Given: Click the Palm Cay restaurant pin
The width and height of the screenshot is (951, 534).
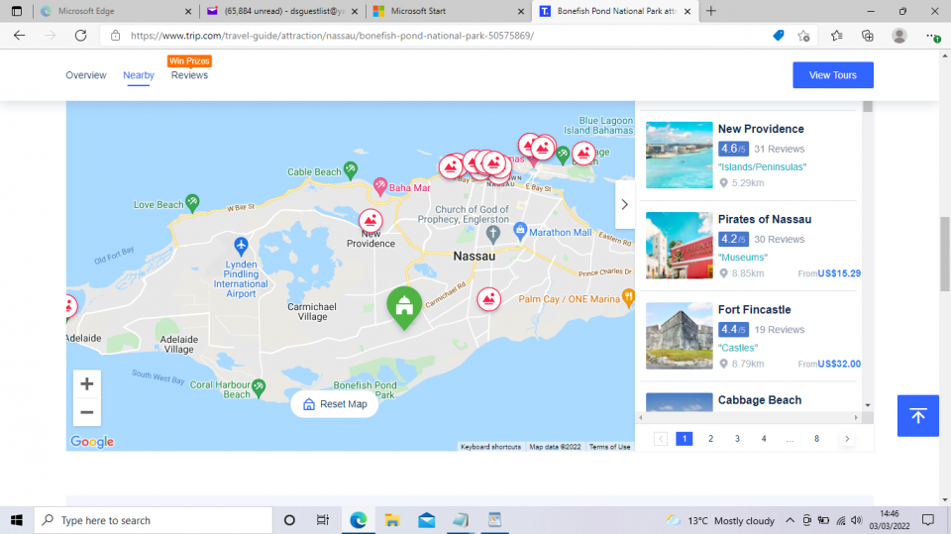Looking at the screenshot, I should tap(629, 297).
